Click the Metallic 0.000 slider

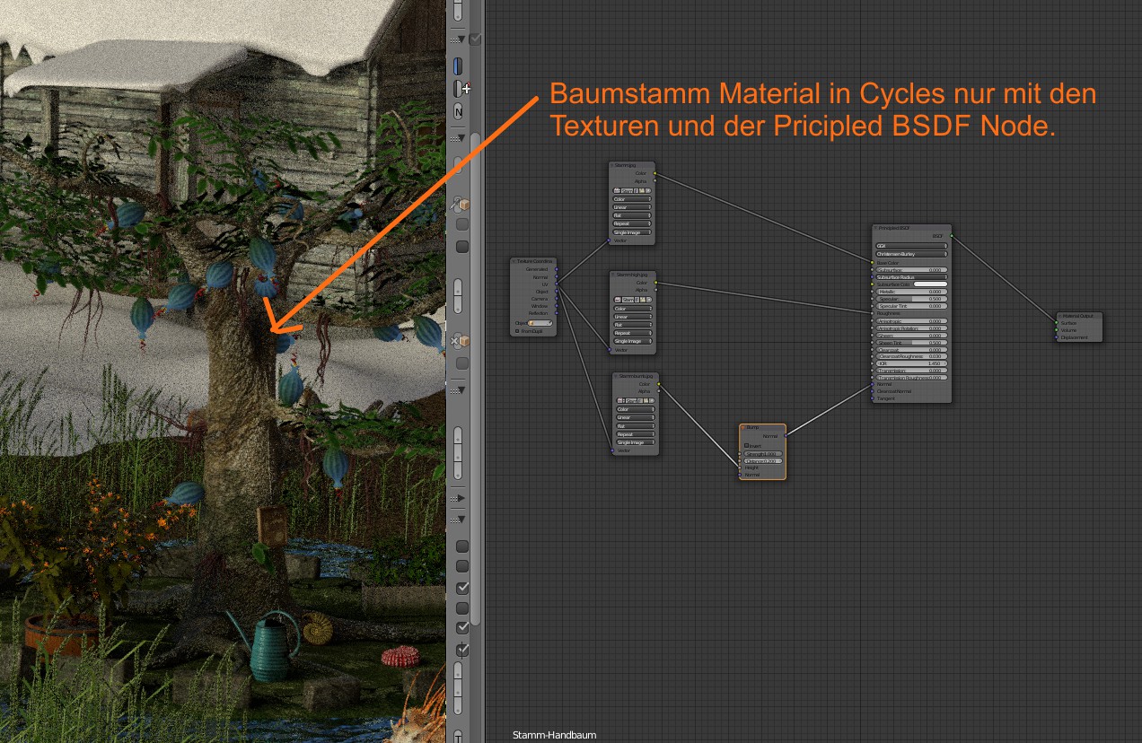click(911, 292)
